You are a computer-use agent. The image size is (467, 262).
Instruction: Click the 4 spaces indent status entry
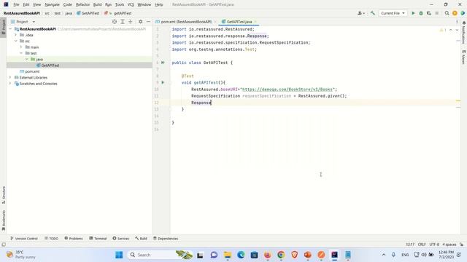click(449, 245)
